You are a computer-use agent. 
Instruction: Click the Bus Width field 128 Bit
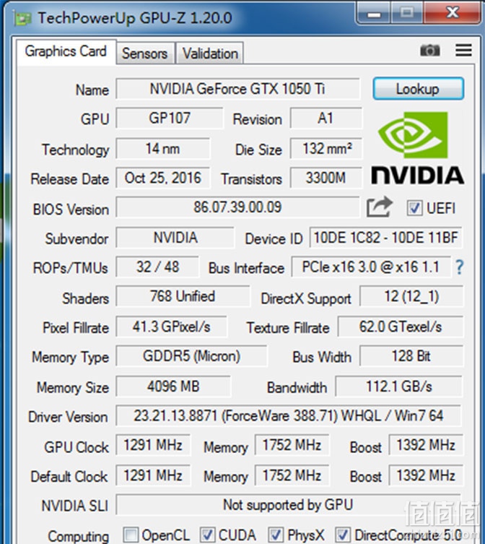411,356
